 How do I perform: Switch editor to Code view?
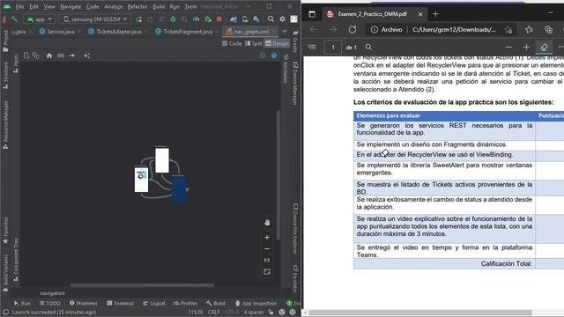232,43
